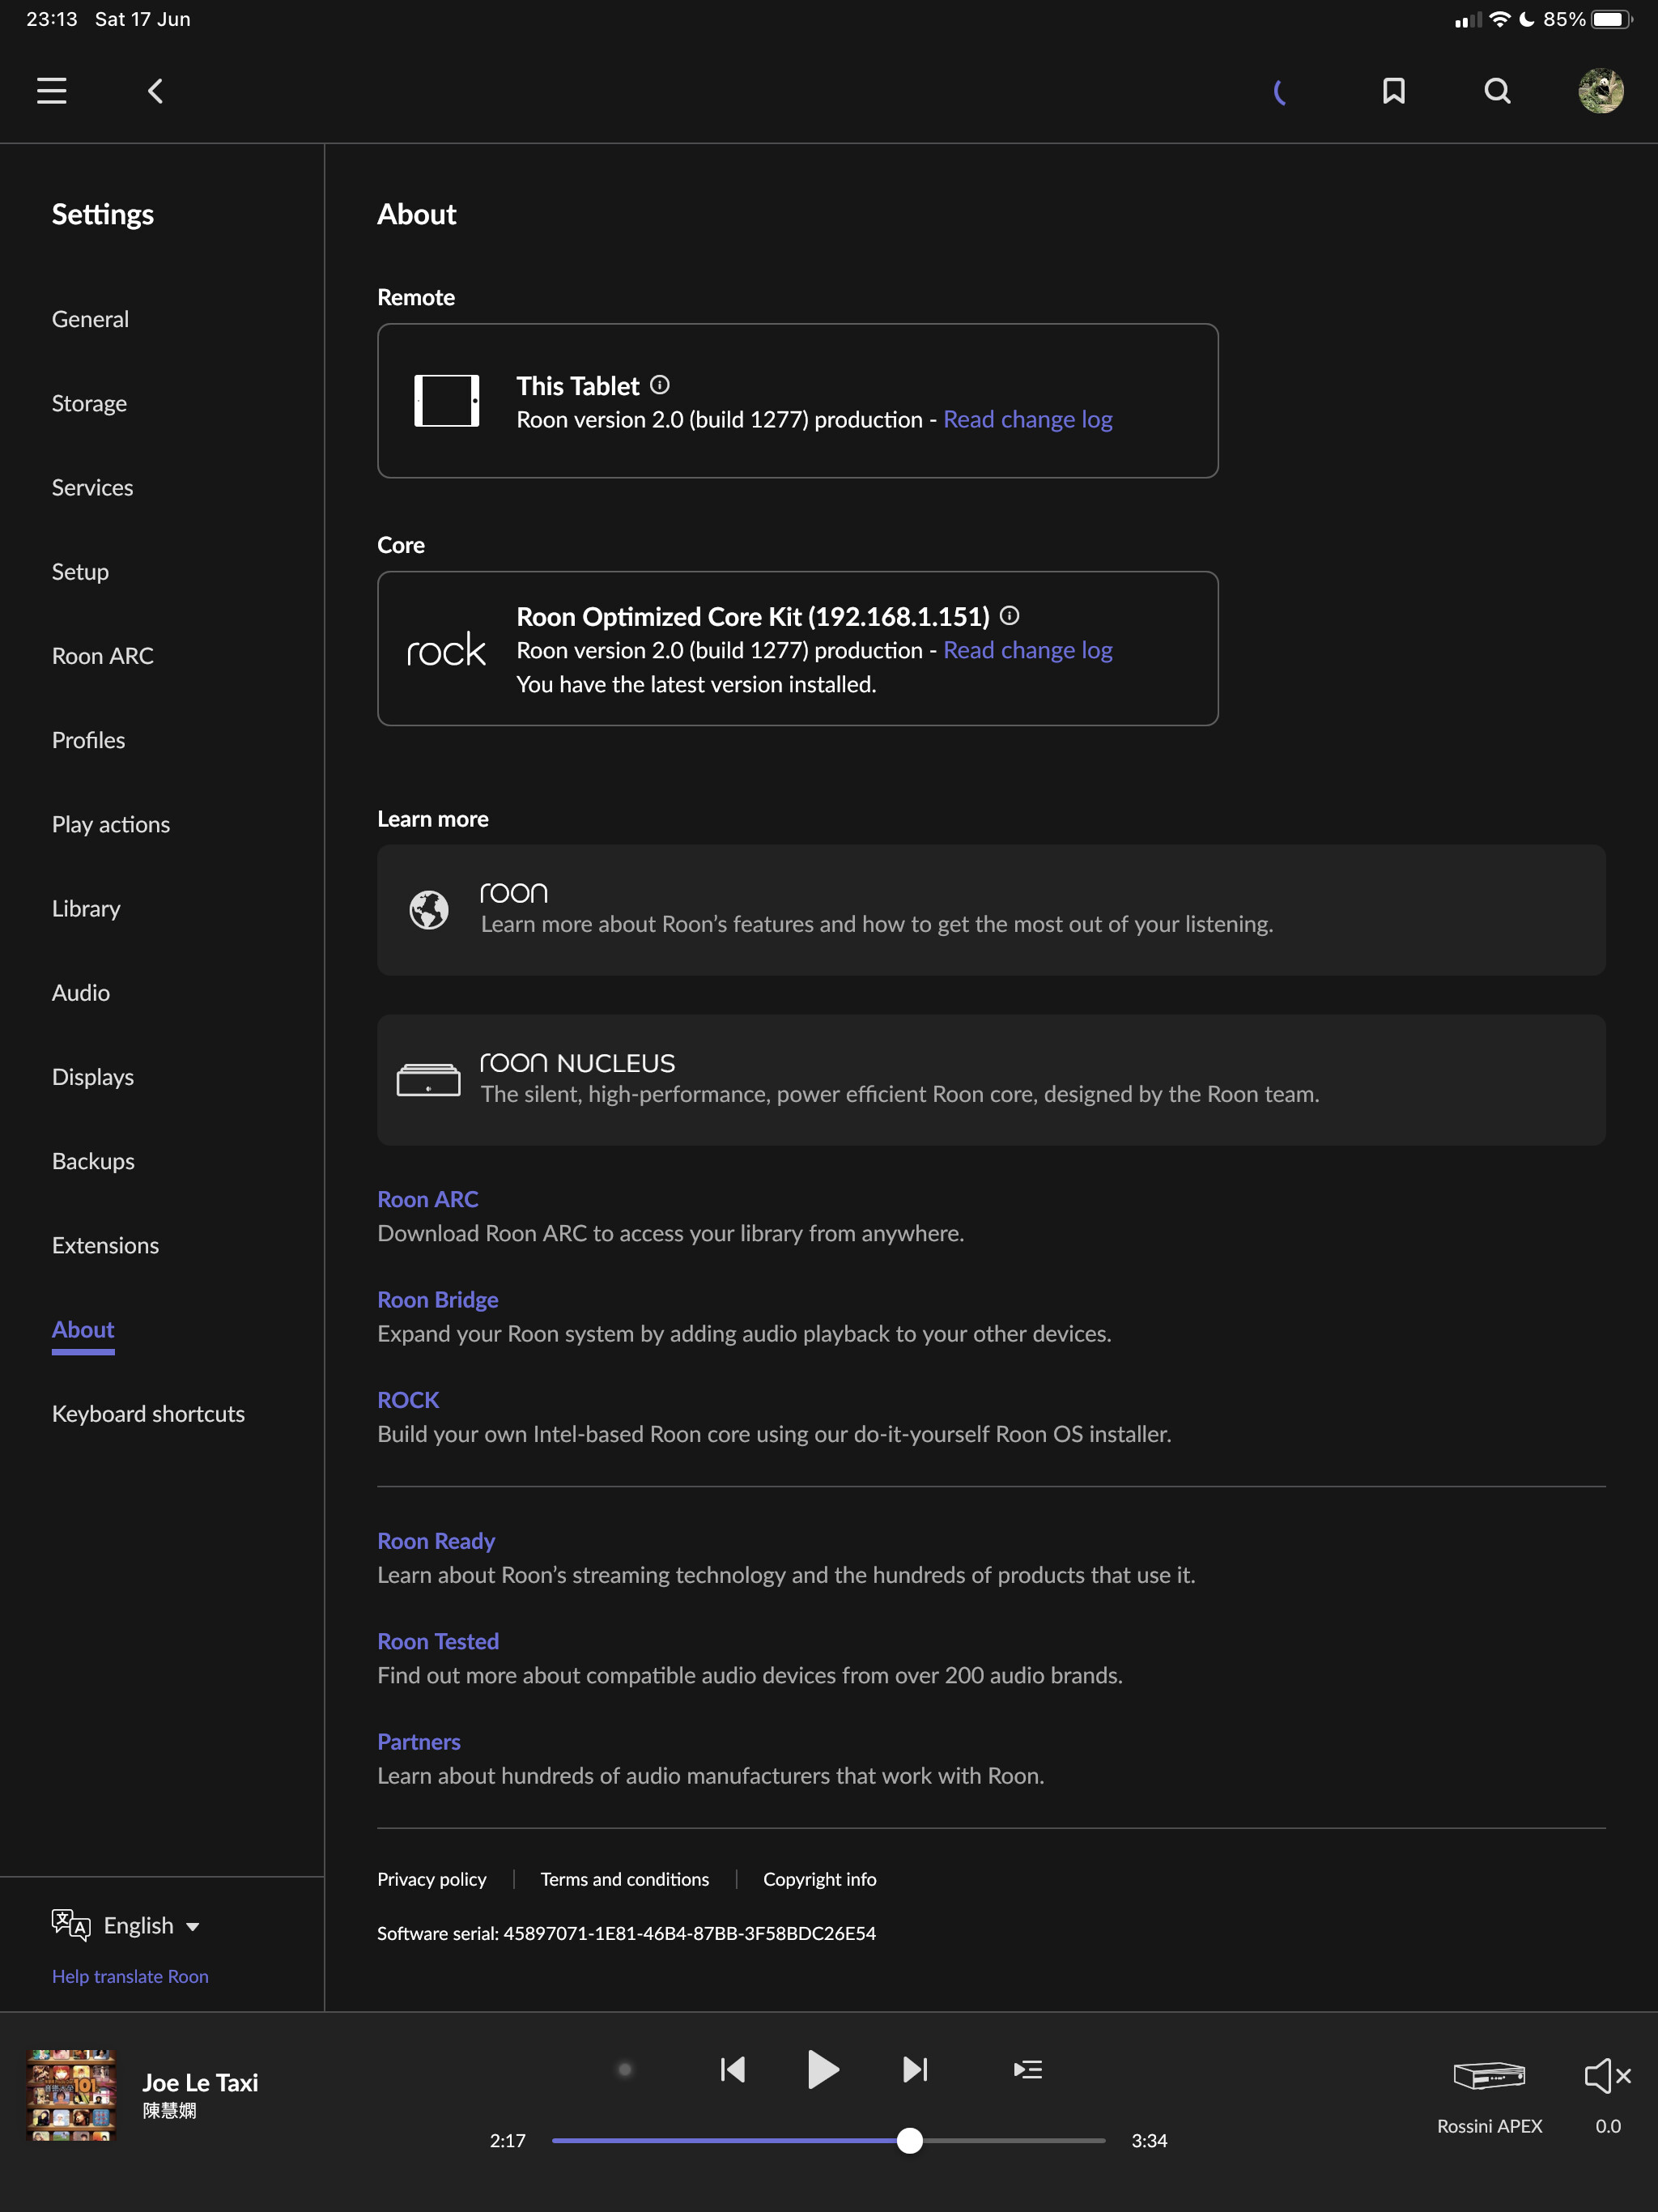Select the Rossini APEX zone icon

1489,2076
